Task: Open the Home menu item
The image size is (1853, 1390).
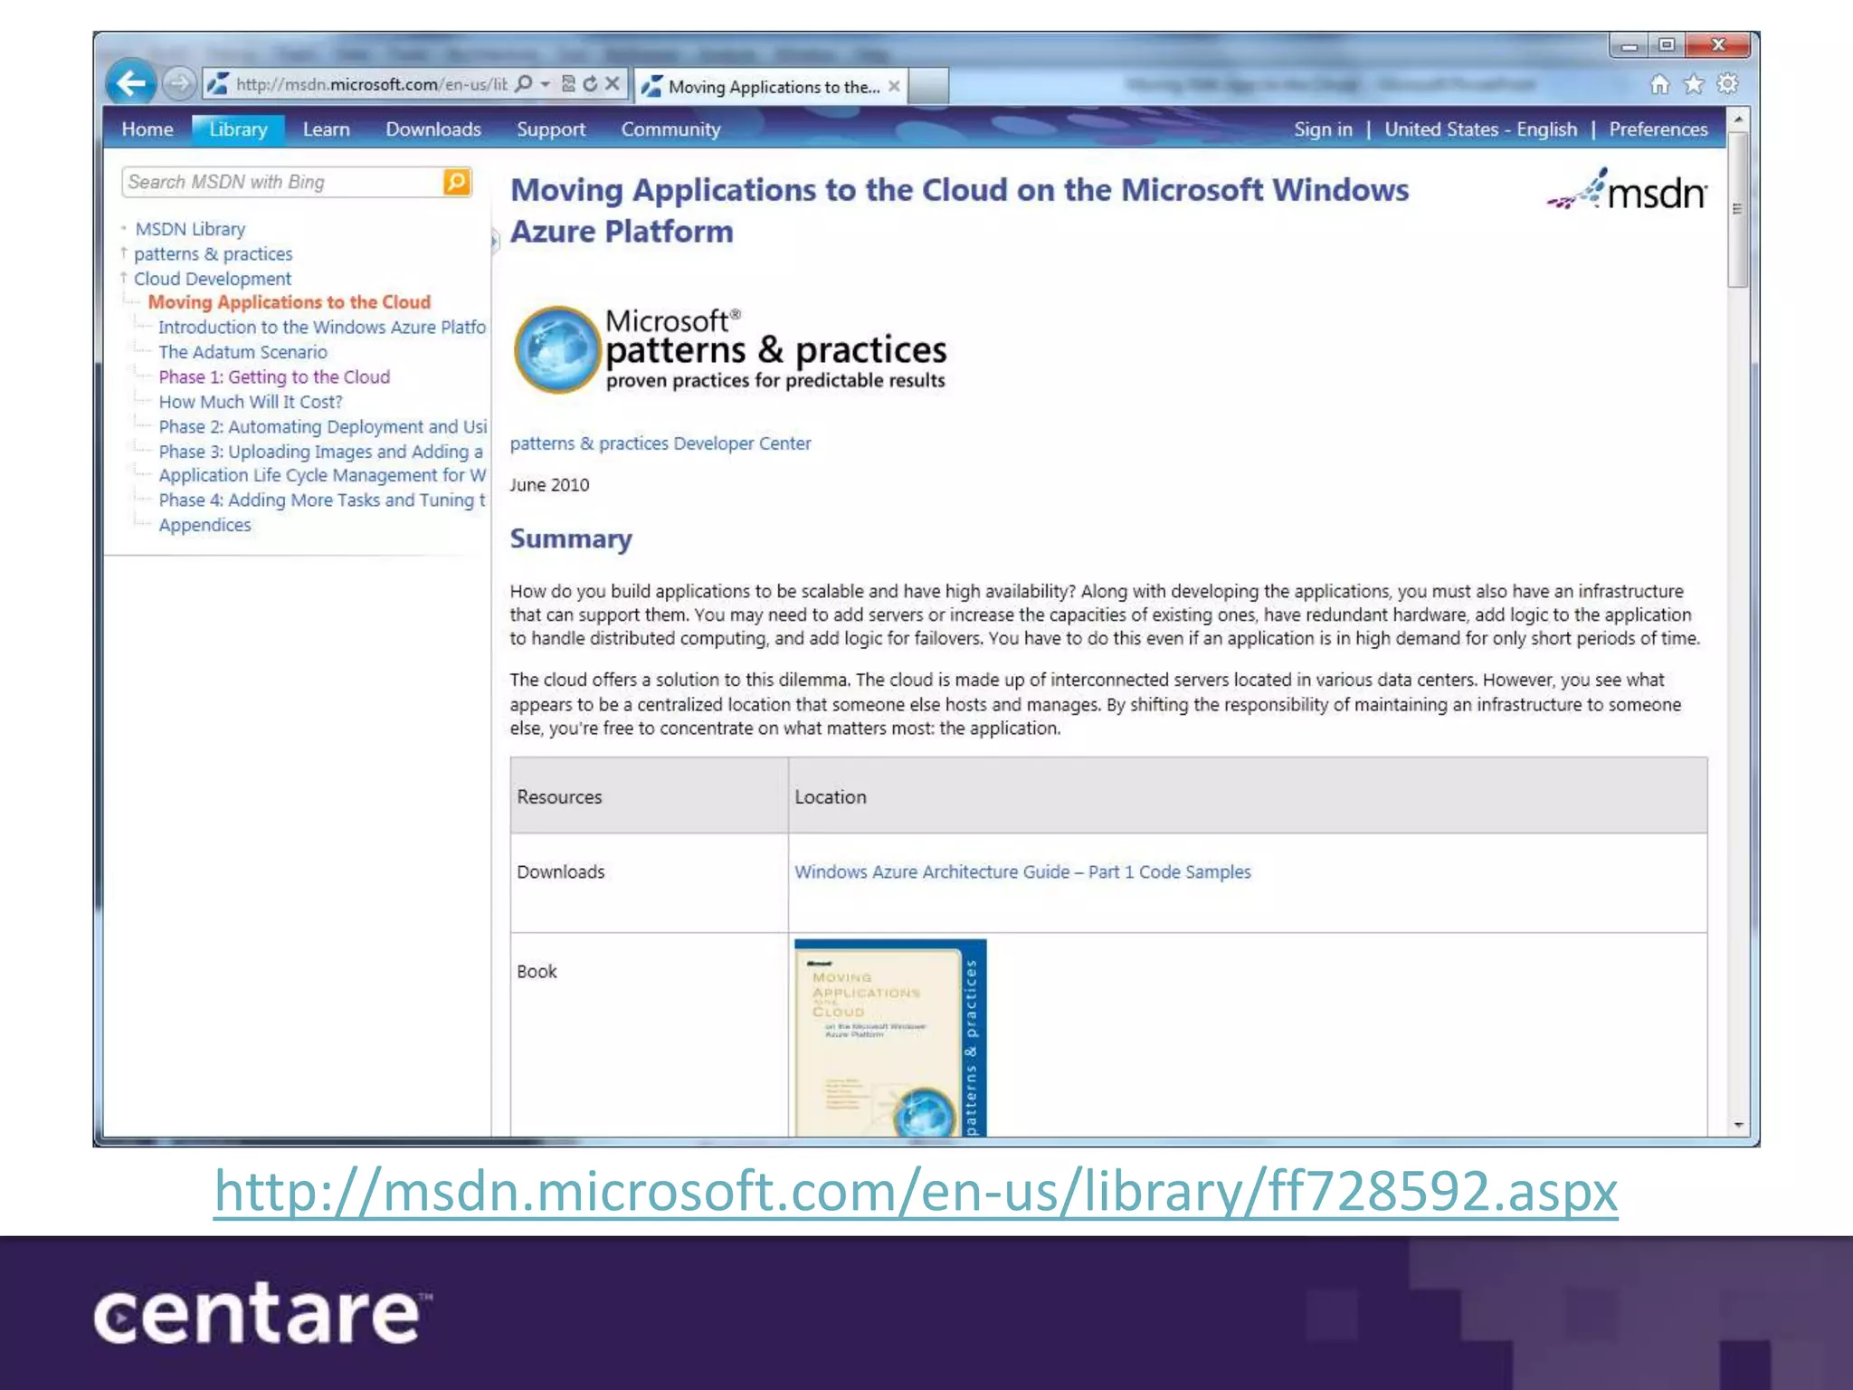Action: tap(147, 129)
